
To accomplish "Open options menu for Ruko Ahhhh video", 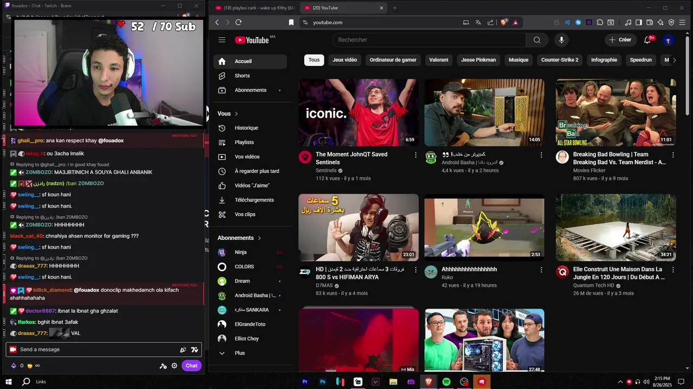I will pyautogui.click(x=541, y=270).
